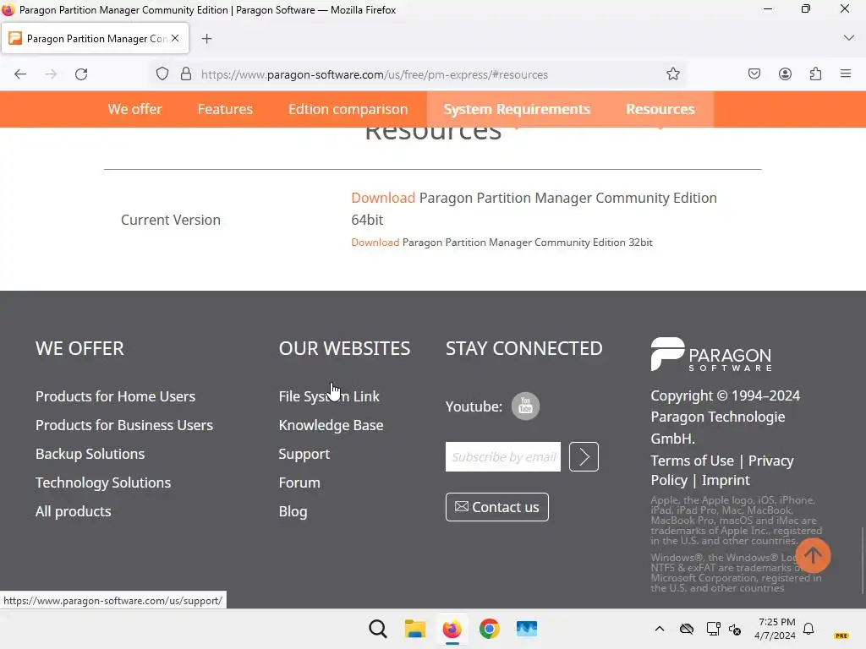Click the page vertical scrollbar thumb
866x649 pixels.
[x=863, y=561]
